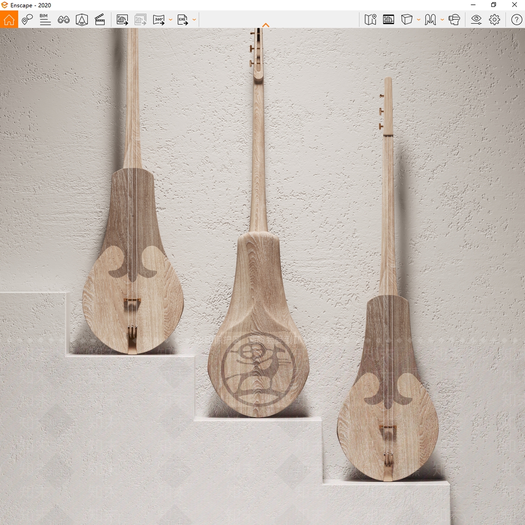Restore down the Enscape window
Viewport: 525px width, 525px height.
tap(493, 5)
